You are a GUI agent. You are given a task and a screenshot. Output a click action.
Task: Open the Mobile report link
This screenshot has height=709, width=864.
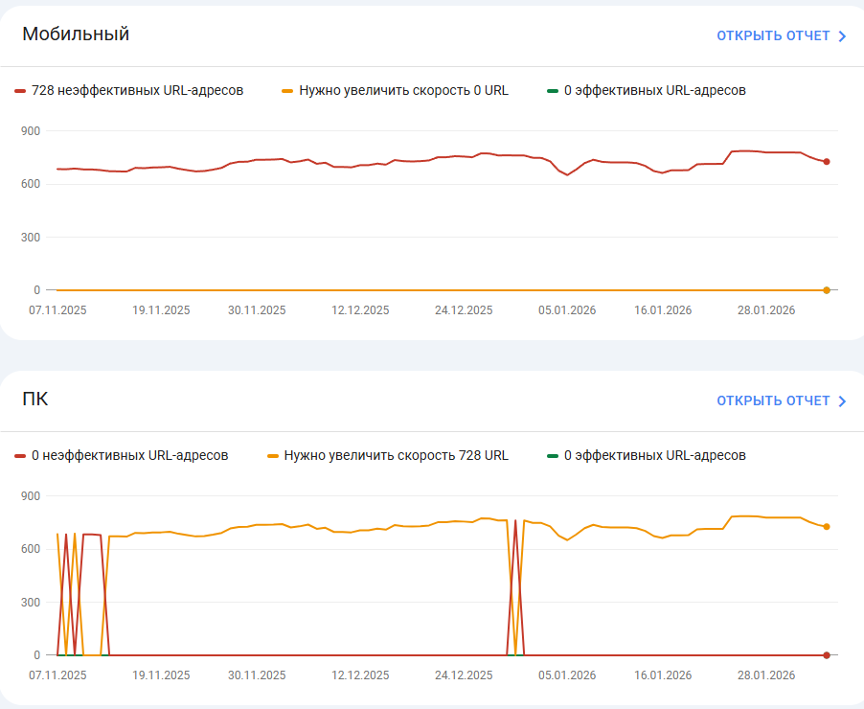click(x=782, y=35)
